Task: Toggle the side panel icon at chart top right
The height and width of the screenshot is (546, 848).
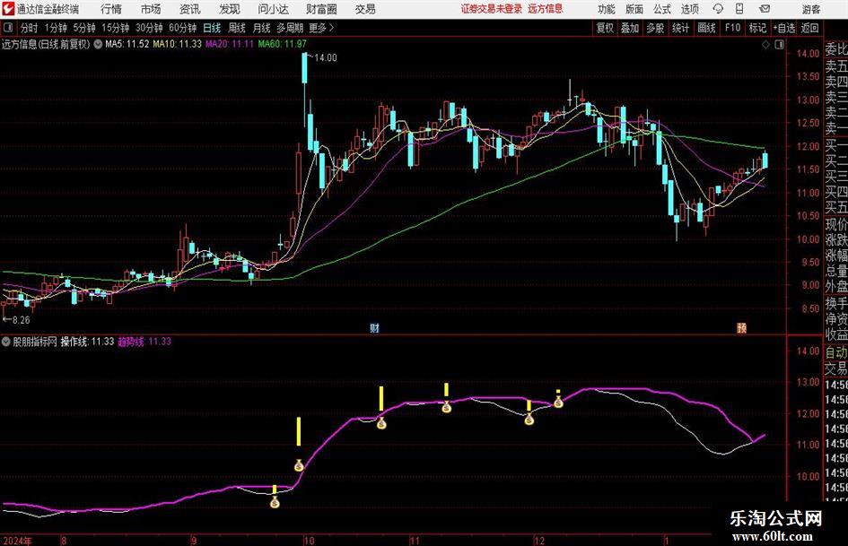Action: [779, 45]
